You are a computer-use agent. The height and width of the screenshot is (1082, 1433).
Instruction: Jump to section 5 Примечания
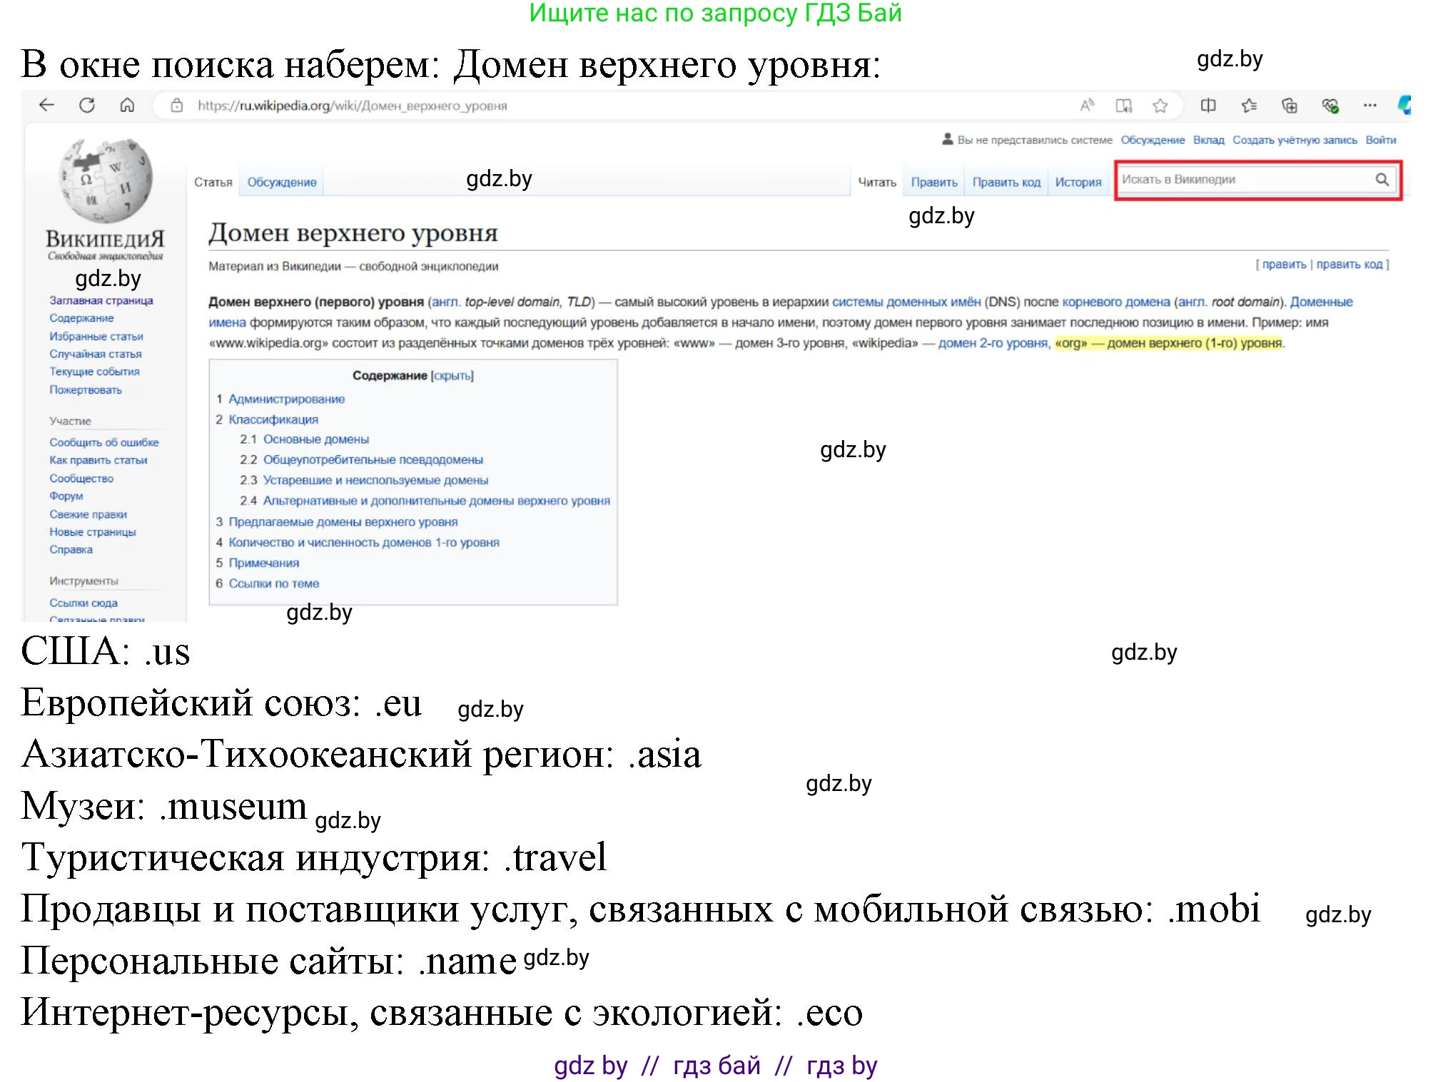[x=264, y=563]
